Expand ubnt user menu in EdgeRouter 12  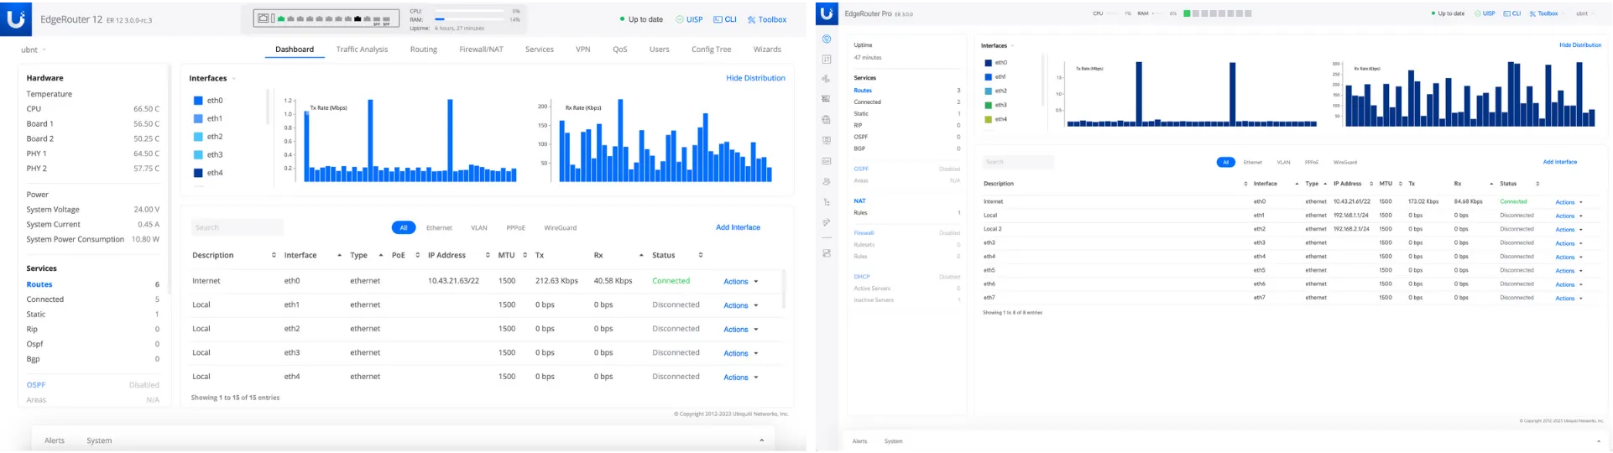[x=34, y=50]
